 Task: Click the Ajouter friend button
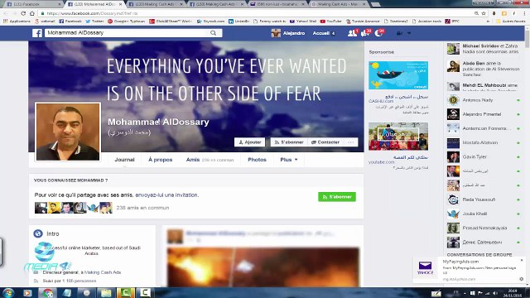[250, 142]
